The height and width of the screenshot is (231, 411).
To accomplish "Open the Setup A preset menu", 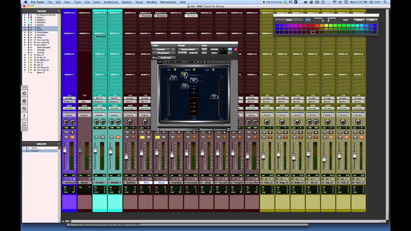I will point(185,62).
